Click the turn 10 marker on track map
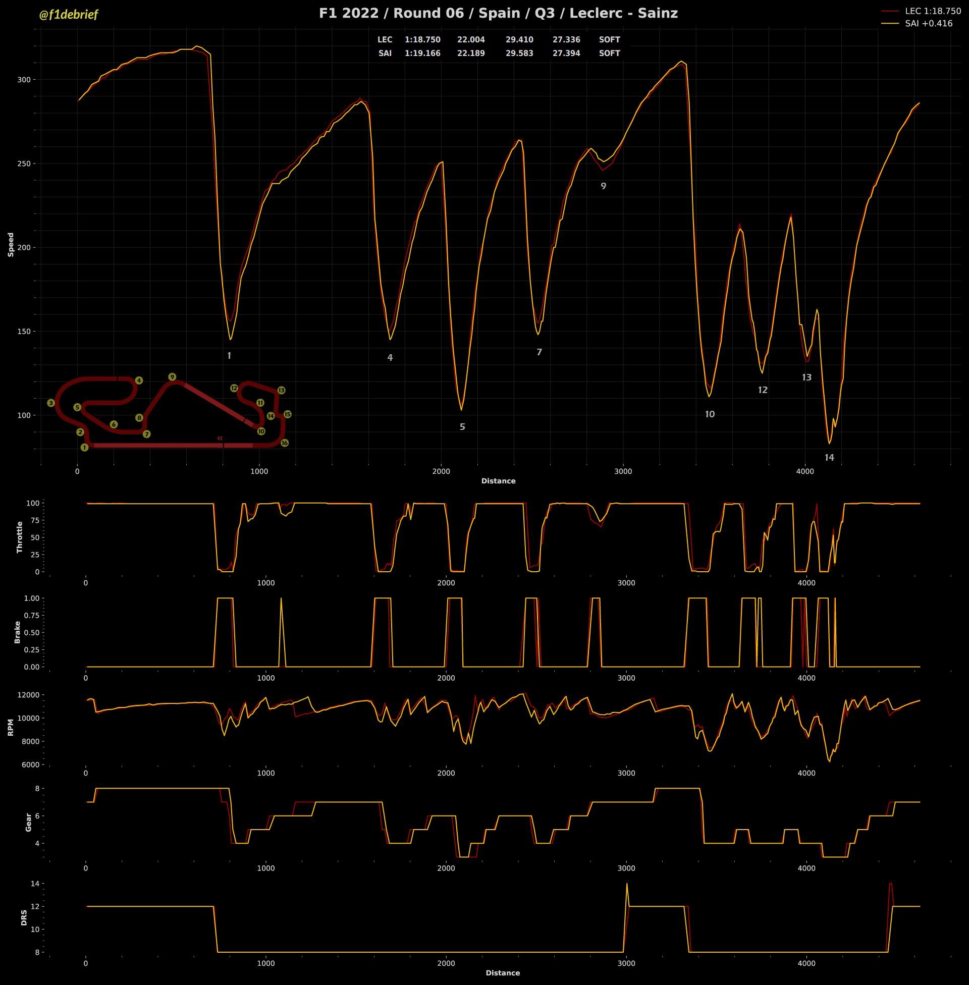The image size is (969, 985). coord(261,431)
